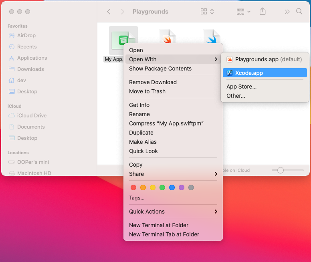
Task: Expand the Quick Actions submenu arrow
Action: (x=216, y=212)
